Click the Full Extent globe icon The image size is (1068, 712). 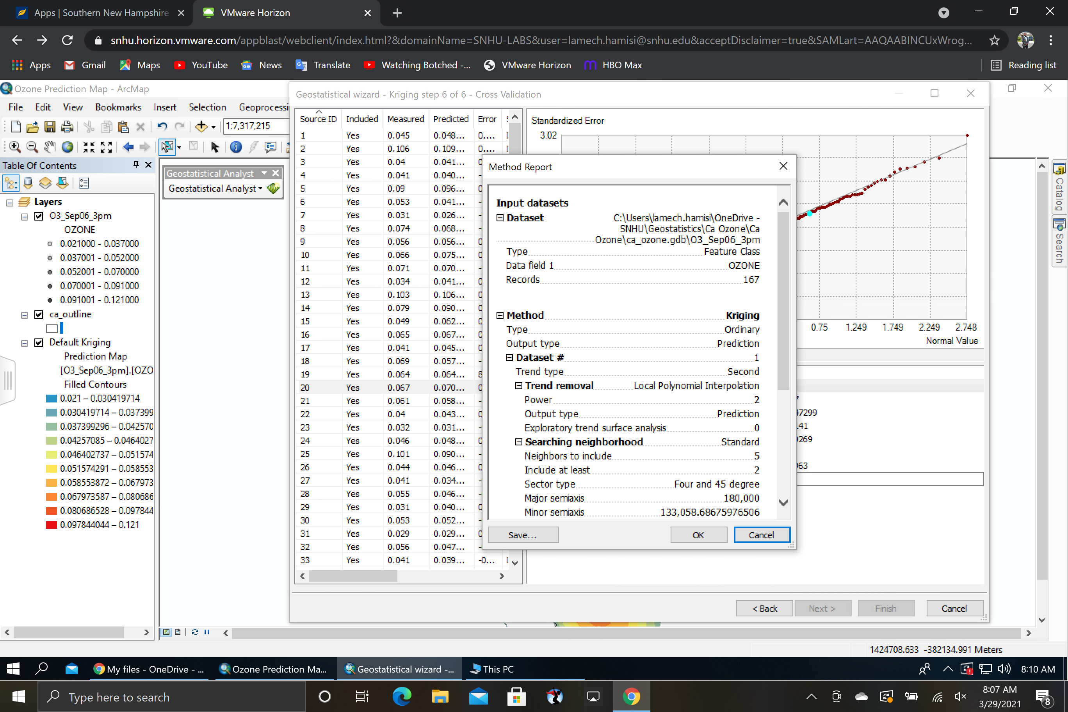(67, 147)
